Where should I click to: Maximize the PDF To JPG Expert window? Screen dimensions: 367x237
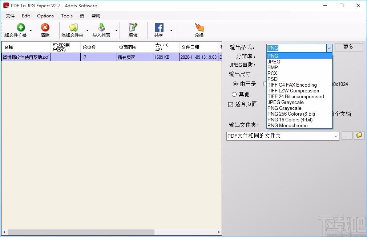(342, 5)
